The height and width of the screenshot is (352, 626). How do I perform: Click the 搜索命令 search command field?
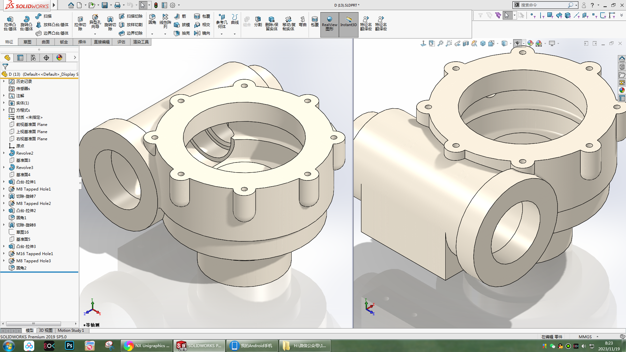coord(543,5)
